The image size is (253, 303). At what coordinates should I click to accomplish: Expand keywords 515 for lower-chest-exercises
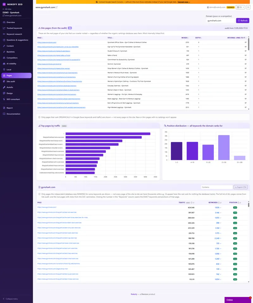219,243
